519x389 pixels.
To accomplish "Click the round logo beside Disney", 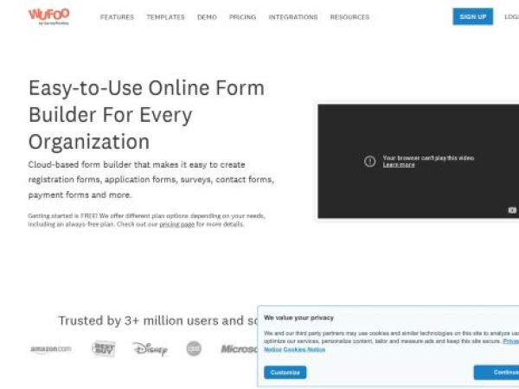I will [194, 348].
